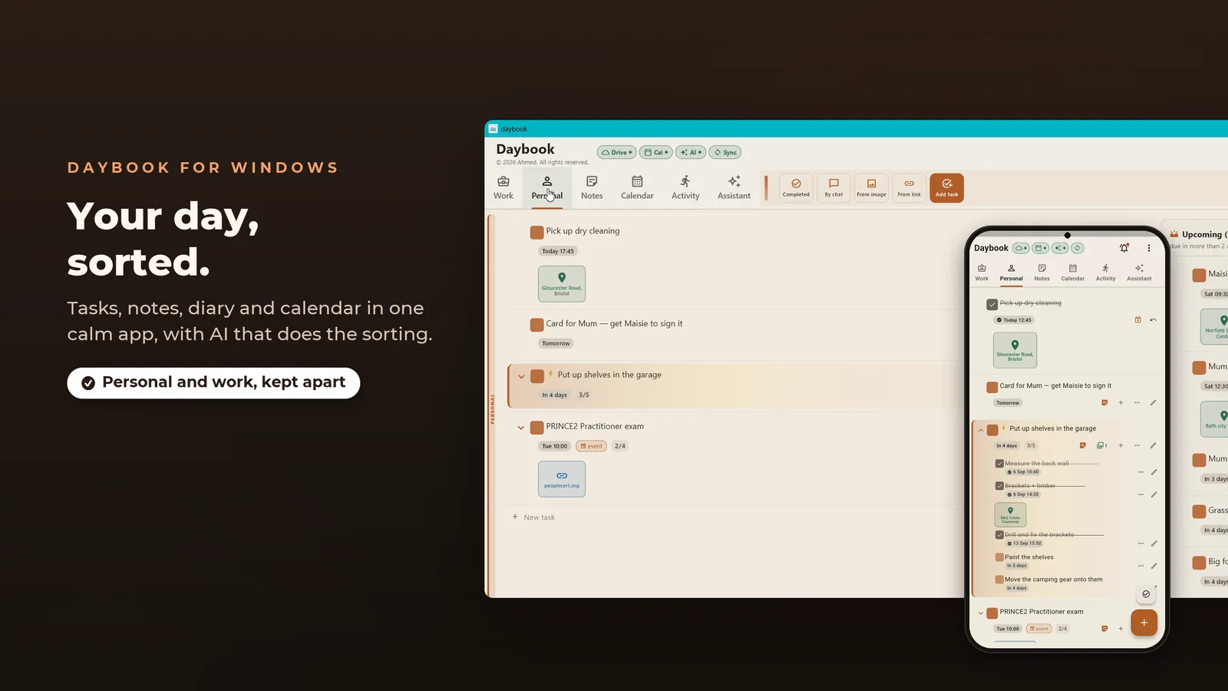Screen dimensions: 1228x691
Task: Check Move the camping gear subtask
Action: point(999,580)
